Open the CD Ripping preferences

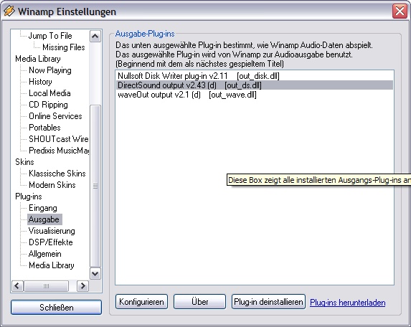pos(48,105)
